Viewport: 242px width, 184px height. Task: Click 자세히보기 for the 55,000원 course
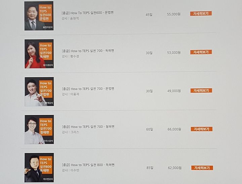tap(201, 13)
